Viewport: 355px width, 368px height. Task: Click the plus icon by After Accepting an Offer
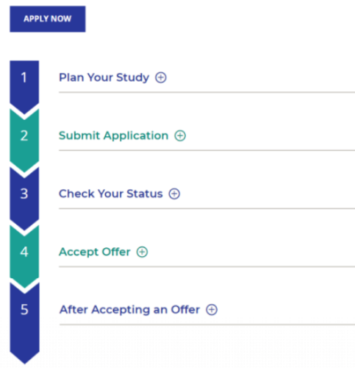(x=212, y=310)
